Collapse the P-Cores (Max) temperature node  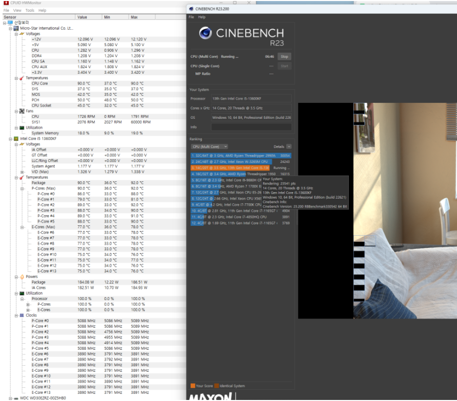(x=22, y=189)
